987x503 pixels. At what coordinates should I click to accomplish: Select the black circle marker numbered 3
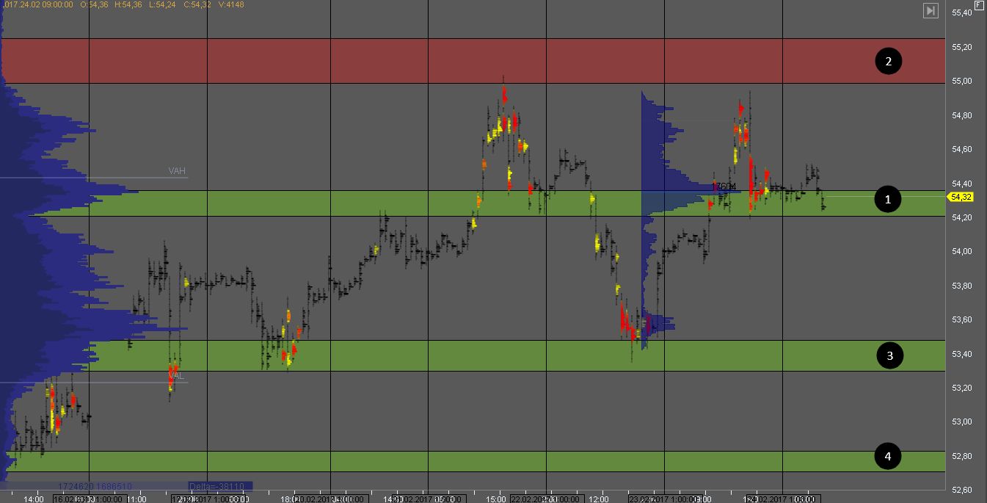[889, 356]
